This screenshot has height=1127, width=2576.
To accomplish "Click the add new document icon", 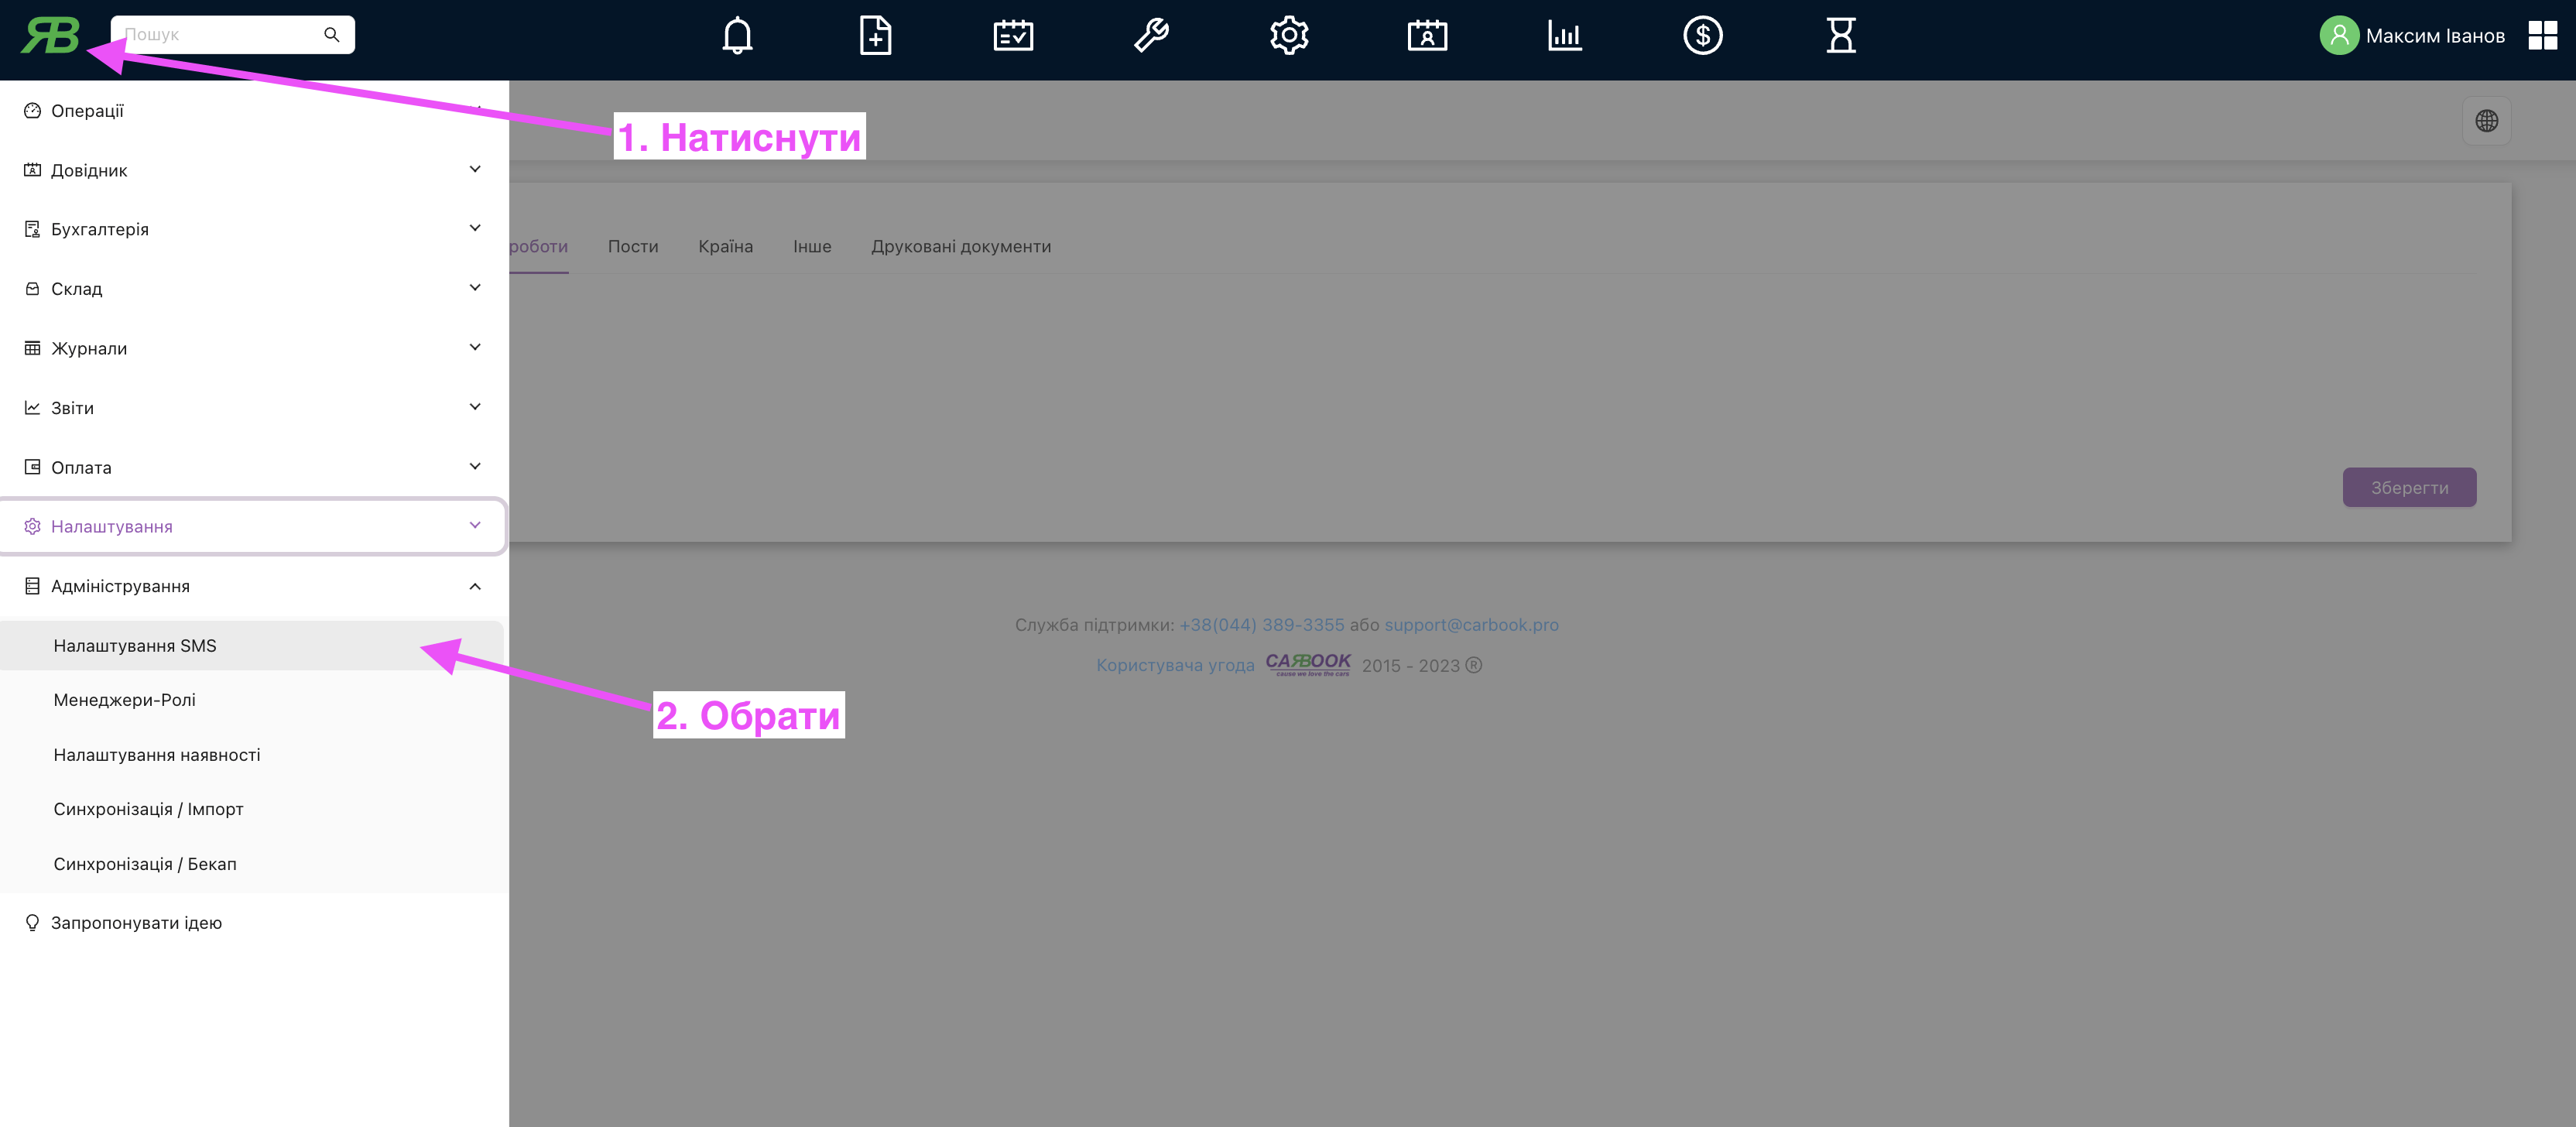I will [875, 36].
